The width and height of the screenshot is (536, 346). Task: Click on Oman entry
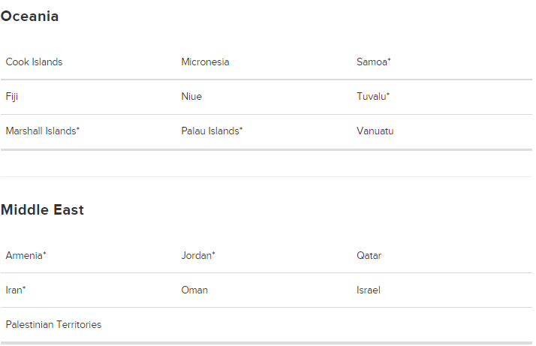click(x=194, y=290)
